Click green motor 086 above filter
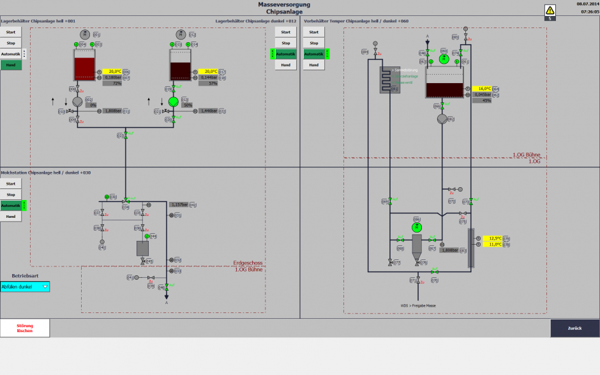This screenshot has width=600, height=375. 417,227
